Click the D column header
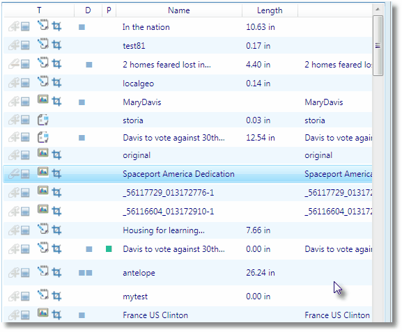The height and width of the screenshot is (332, 402). point(88,10)
